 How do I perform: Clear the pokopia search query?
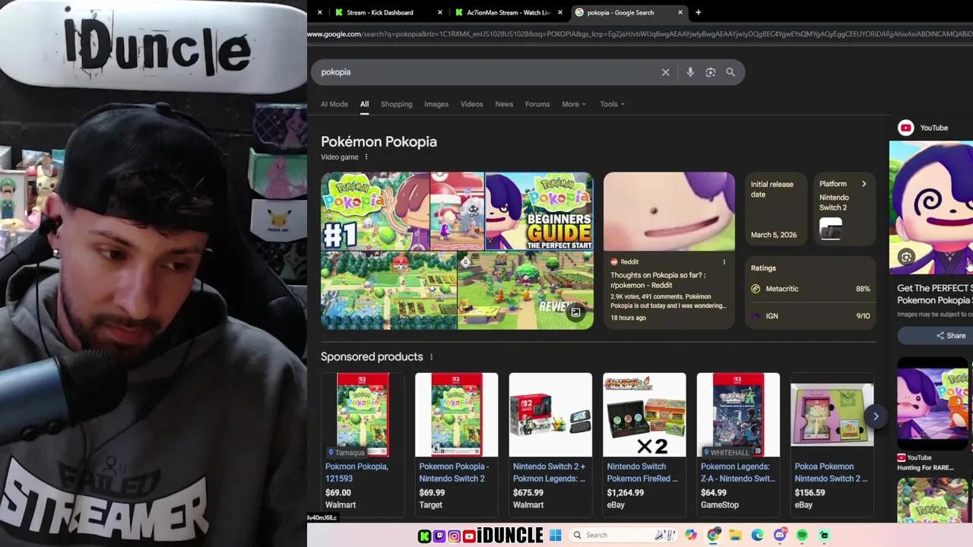click(665, 72)
